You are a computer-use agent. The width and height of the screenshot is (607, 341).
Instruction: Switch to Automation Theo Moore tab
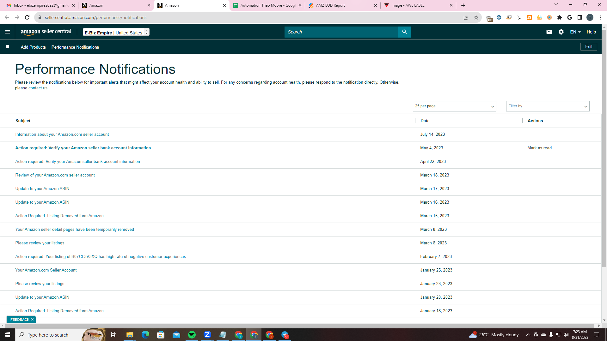coord(267,5)
